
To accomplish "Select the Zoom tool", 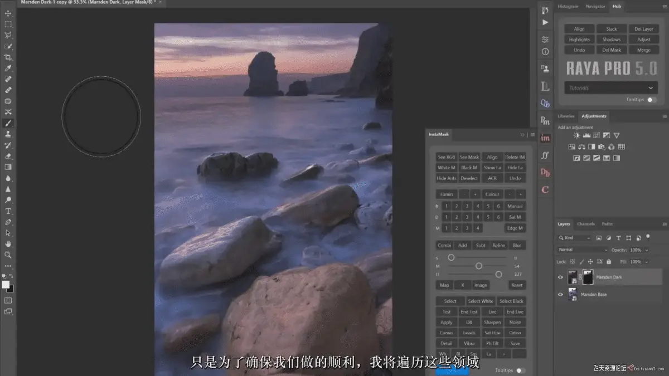I will (x=8, y=255).
